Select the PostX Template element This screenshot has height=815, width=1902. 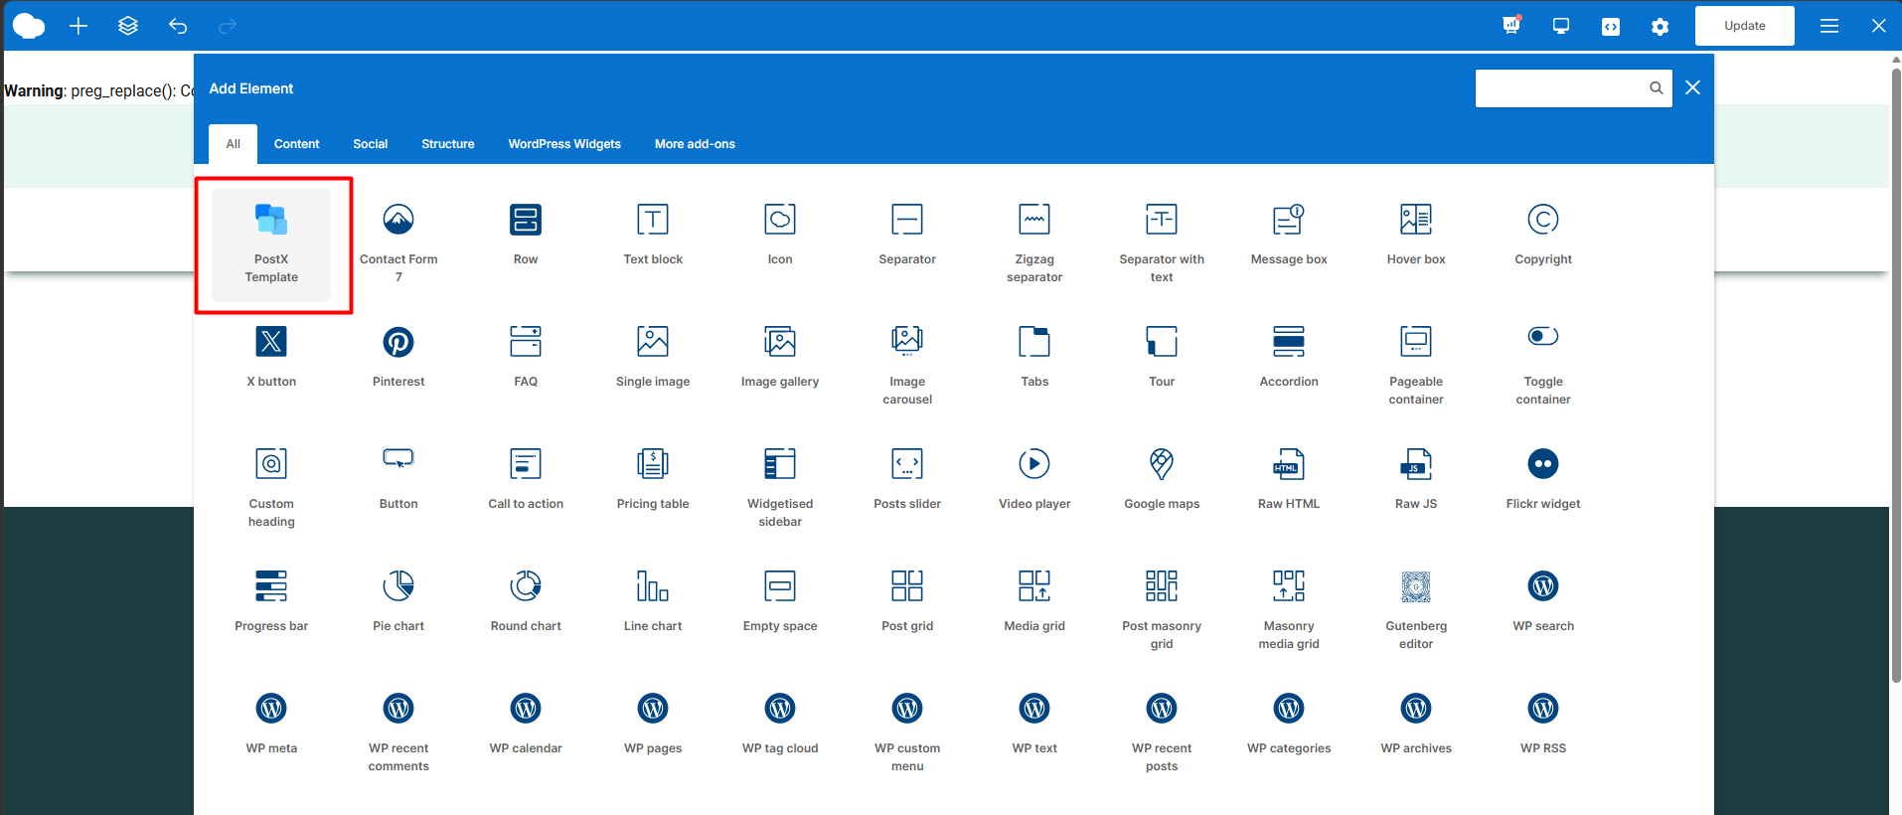pyautogui.click(x=271, y=244)
